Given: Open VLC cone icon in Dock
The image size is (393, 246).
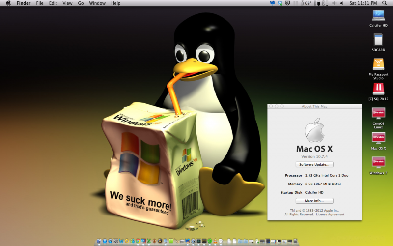Looking at the screenshot, I should coord(215,241).
